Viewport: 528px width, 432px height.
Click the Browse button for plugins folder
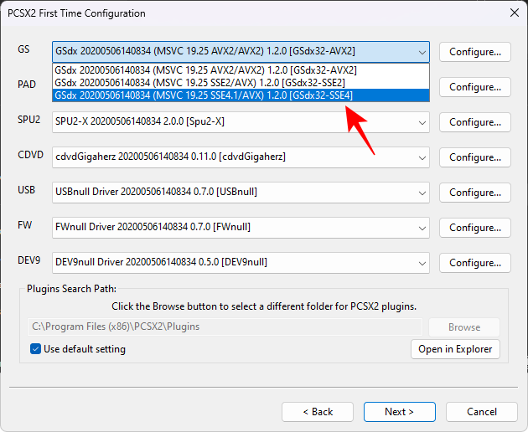coord(464,327)
